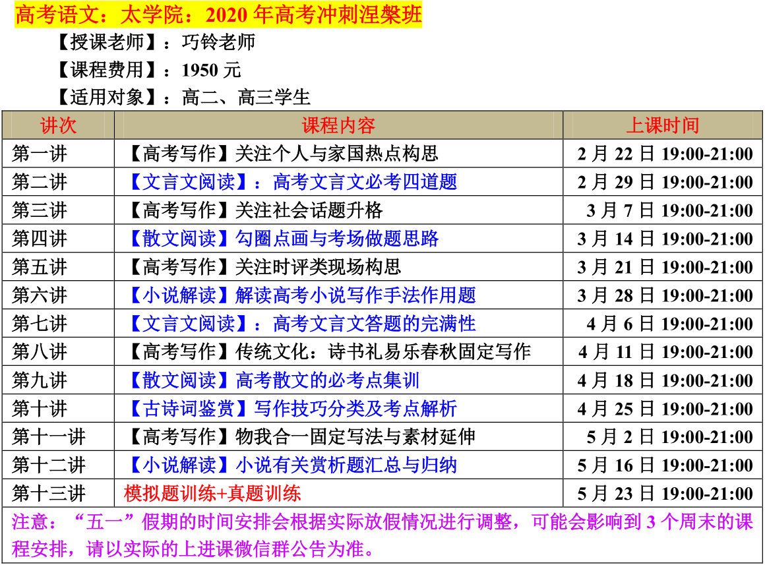Screen dimensions: 765x565
Task: Open the 古诗词鉴赏 写作技巧分类及考点解析 link
Action: pyautogui.click(x=291, y=409)
